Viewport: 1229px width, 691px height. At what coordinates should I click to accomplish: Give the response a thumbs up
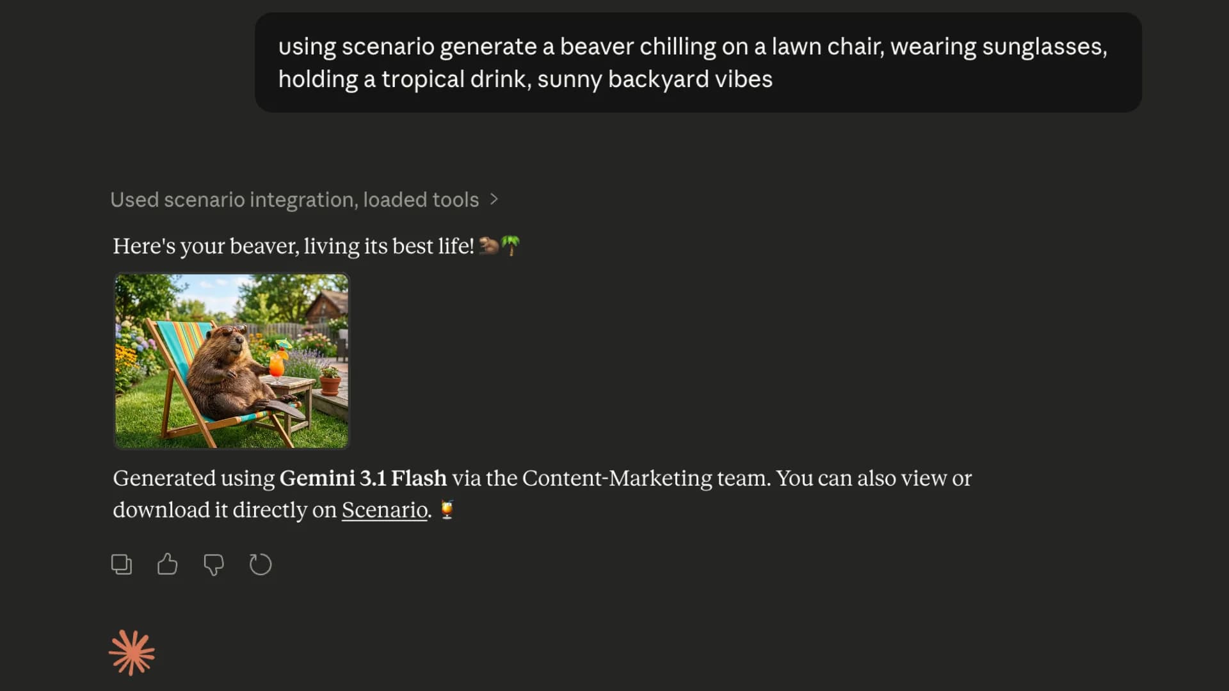coord(167,564)
